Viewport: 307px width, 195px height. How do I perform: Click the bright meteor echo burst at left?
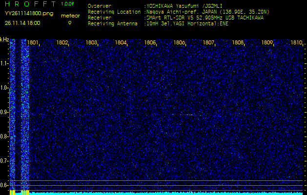pyautogui.click(x=25, y=112)
